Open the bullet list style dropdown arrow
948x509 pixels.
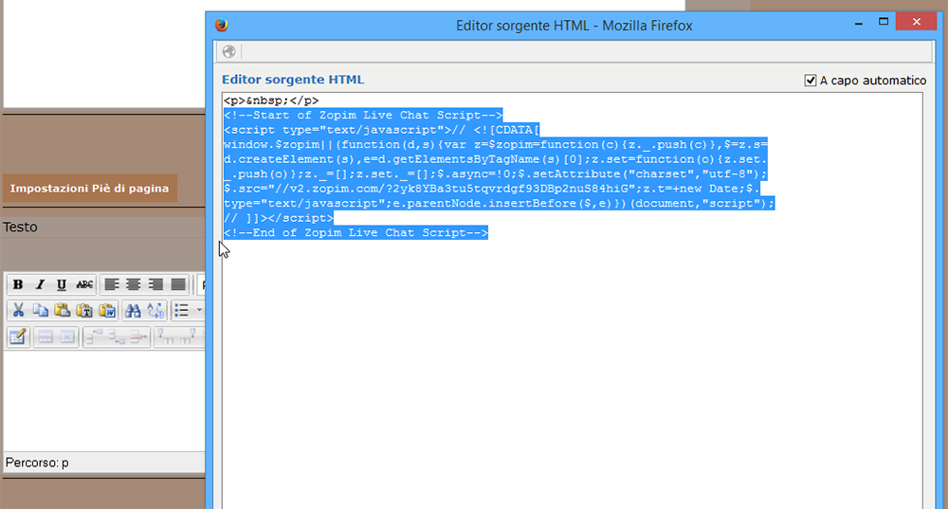click(199, 311)
